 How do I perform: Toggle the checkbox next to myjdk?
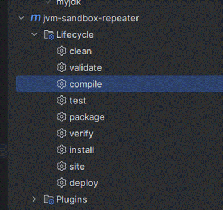(x=49, y=2)
